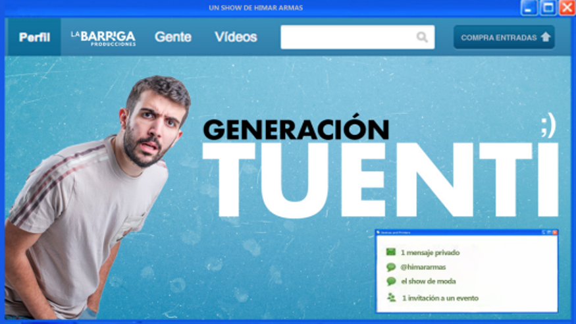Open the 1 mensaje privado notification
The image size is (576, 324).
[430, 252]
